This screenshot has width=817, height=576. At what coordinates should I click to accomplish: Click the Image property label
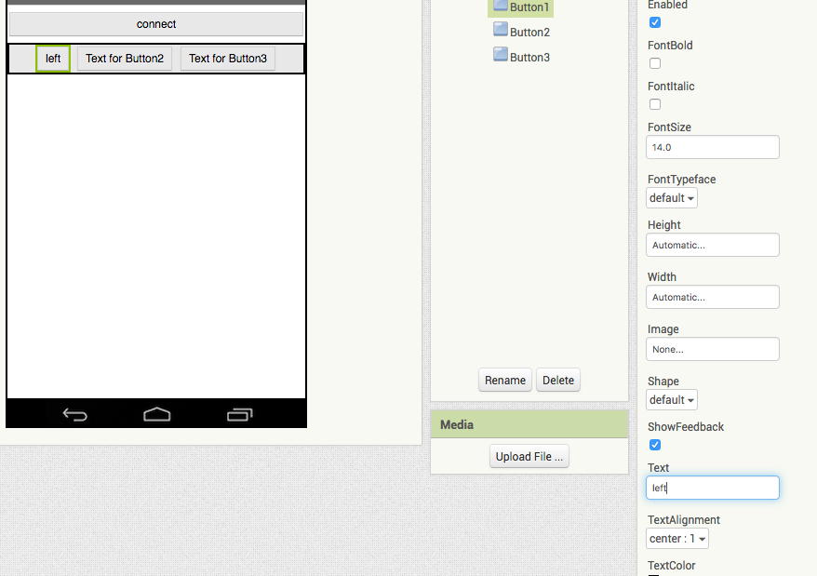click(x=663, y=328)
